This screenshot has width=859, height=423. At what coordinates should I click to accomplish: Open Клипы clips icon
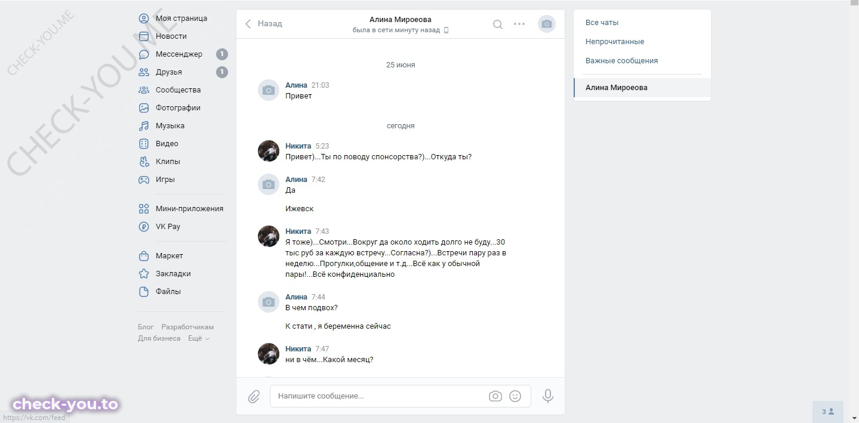[144, 162]
